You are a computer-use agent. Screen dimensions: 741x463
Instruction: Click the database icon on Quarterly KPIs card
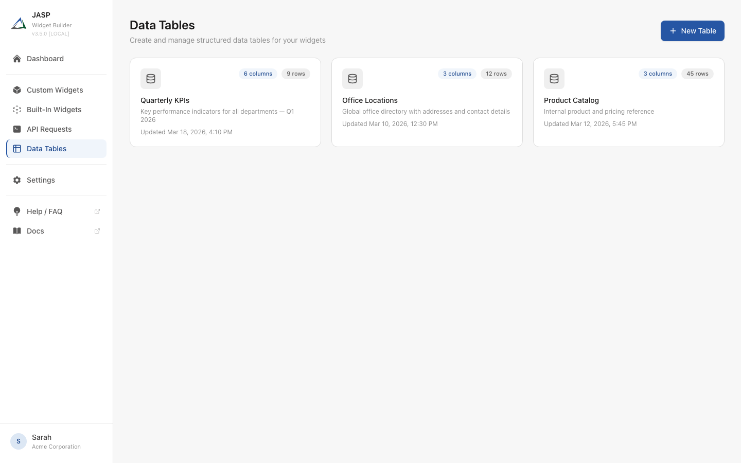[151, 79]
